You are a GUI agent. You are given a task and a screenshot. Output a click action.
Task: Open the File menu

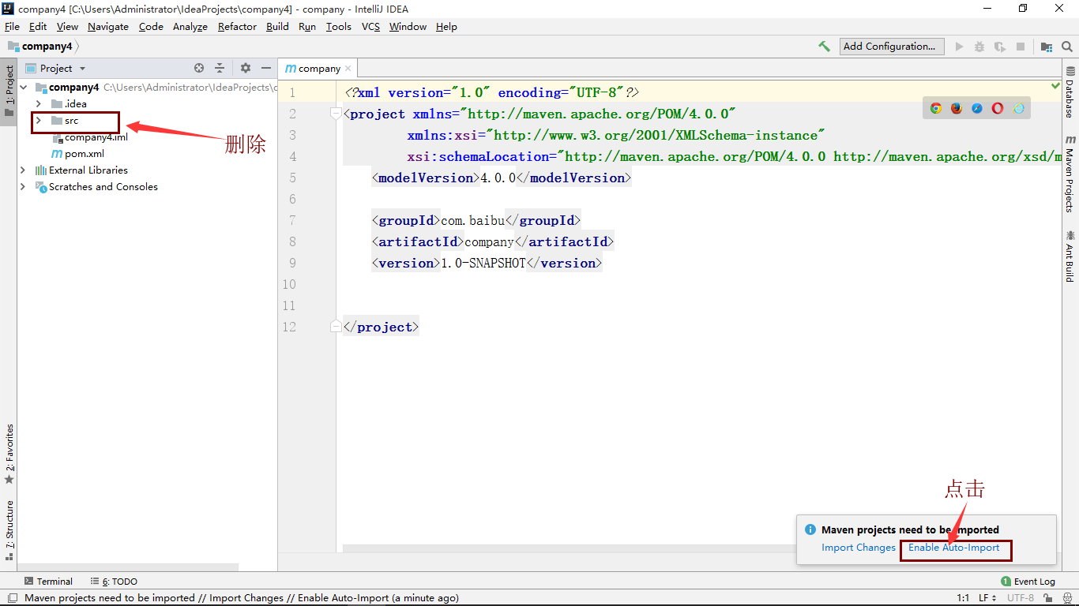[12, 26]
